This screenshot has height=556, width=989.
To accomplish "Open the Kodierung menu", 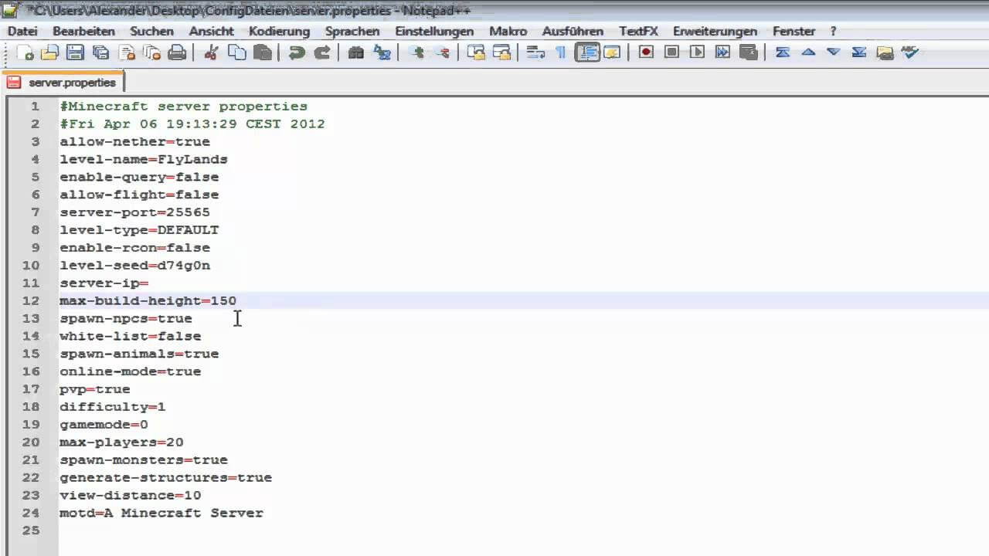I will point(279,32).
